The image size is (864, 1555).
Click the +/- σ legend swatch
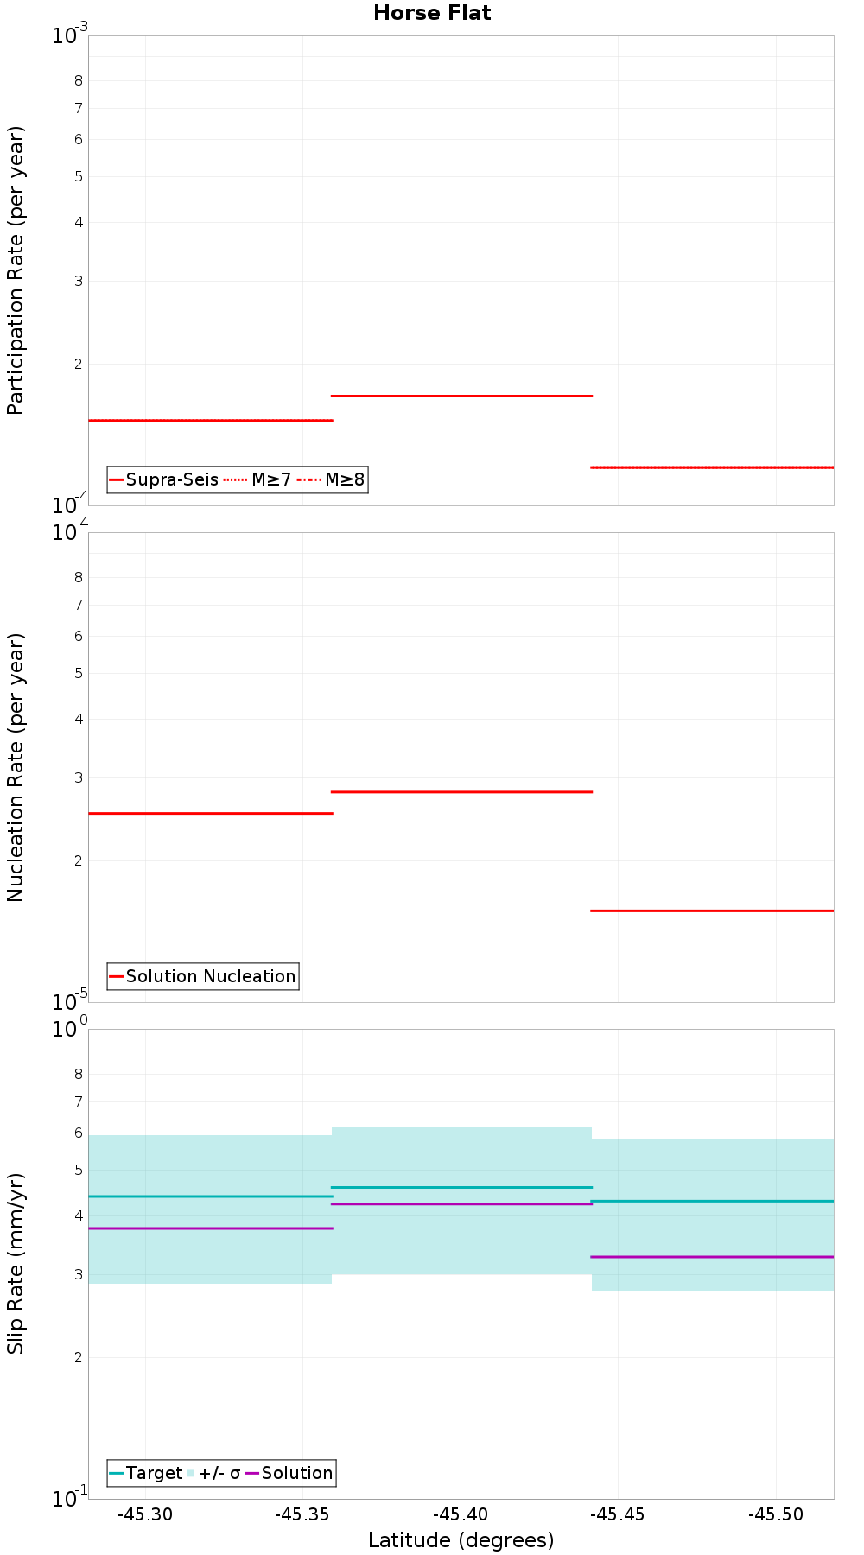coord(214,1473)
